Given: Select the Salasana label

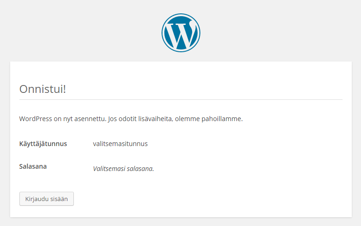Looking at the screenshot, I should [x=33, y=166].
